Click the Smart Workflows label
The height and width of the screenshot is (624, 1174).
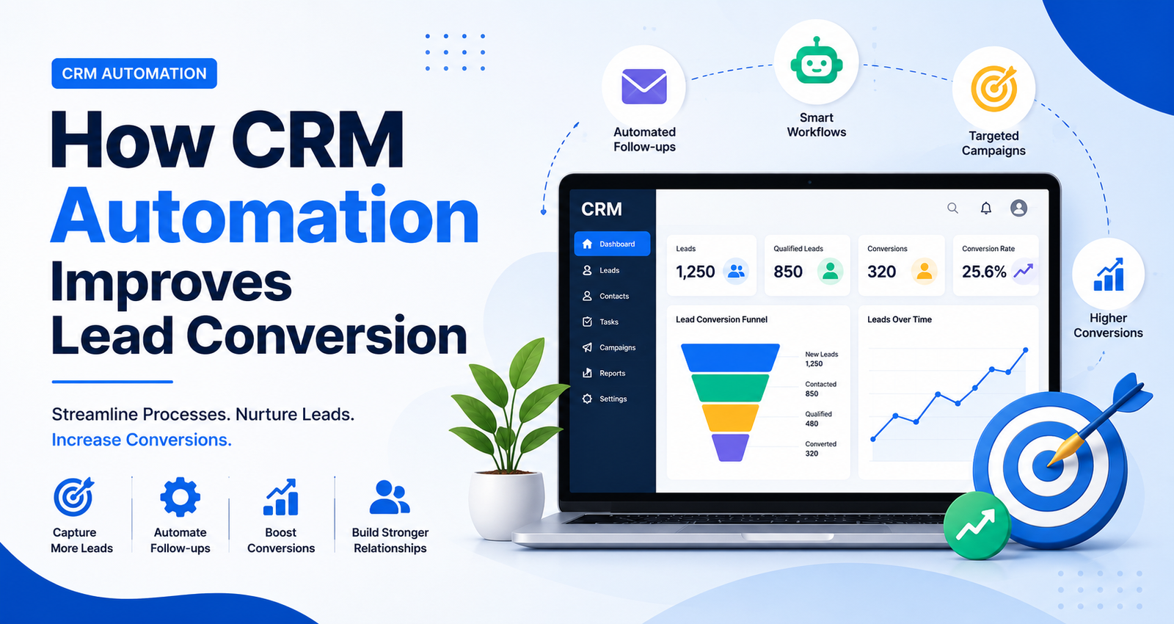click(817, 125)
